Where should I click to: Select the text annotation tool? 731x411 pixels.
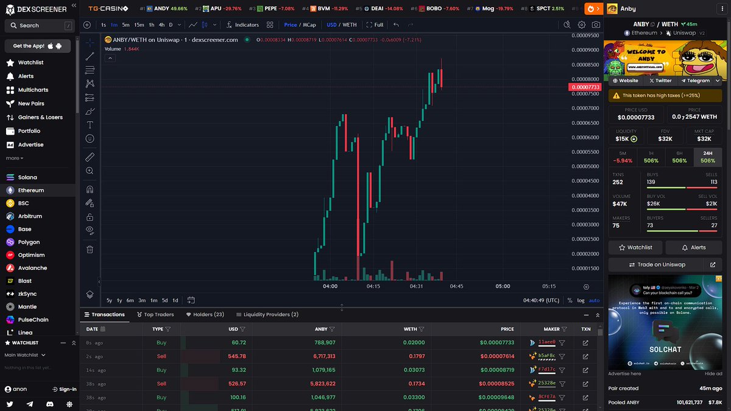click(x=90, y=124)
